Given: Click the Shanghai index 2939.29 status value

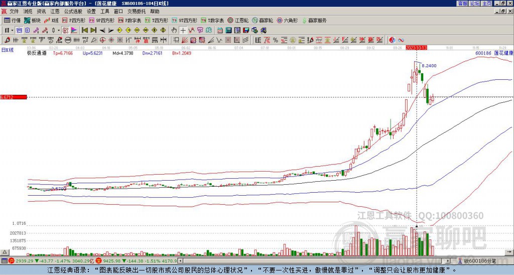Looking at the screenshot, I should pyautogui.click(x=25, y=261).
